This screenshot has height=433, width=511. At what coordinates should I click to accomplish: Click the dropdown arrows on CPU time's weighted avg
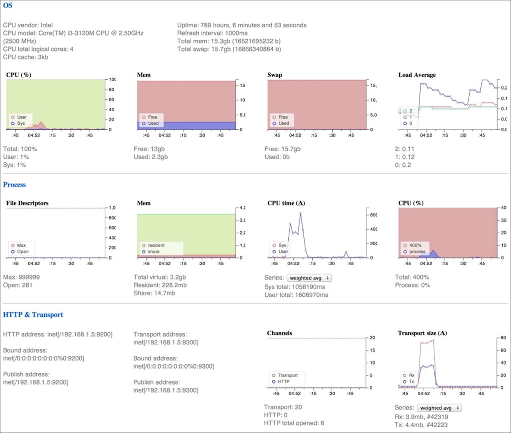point(327,278)
